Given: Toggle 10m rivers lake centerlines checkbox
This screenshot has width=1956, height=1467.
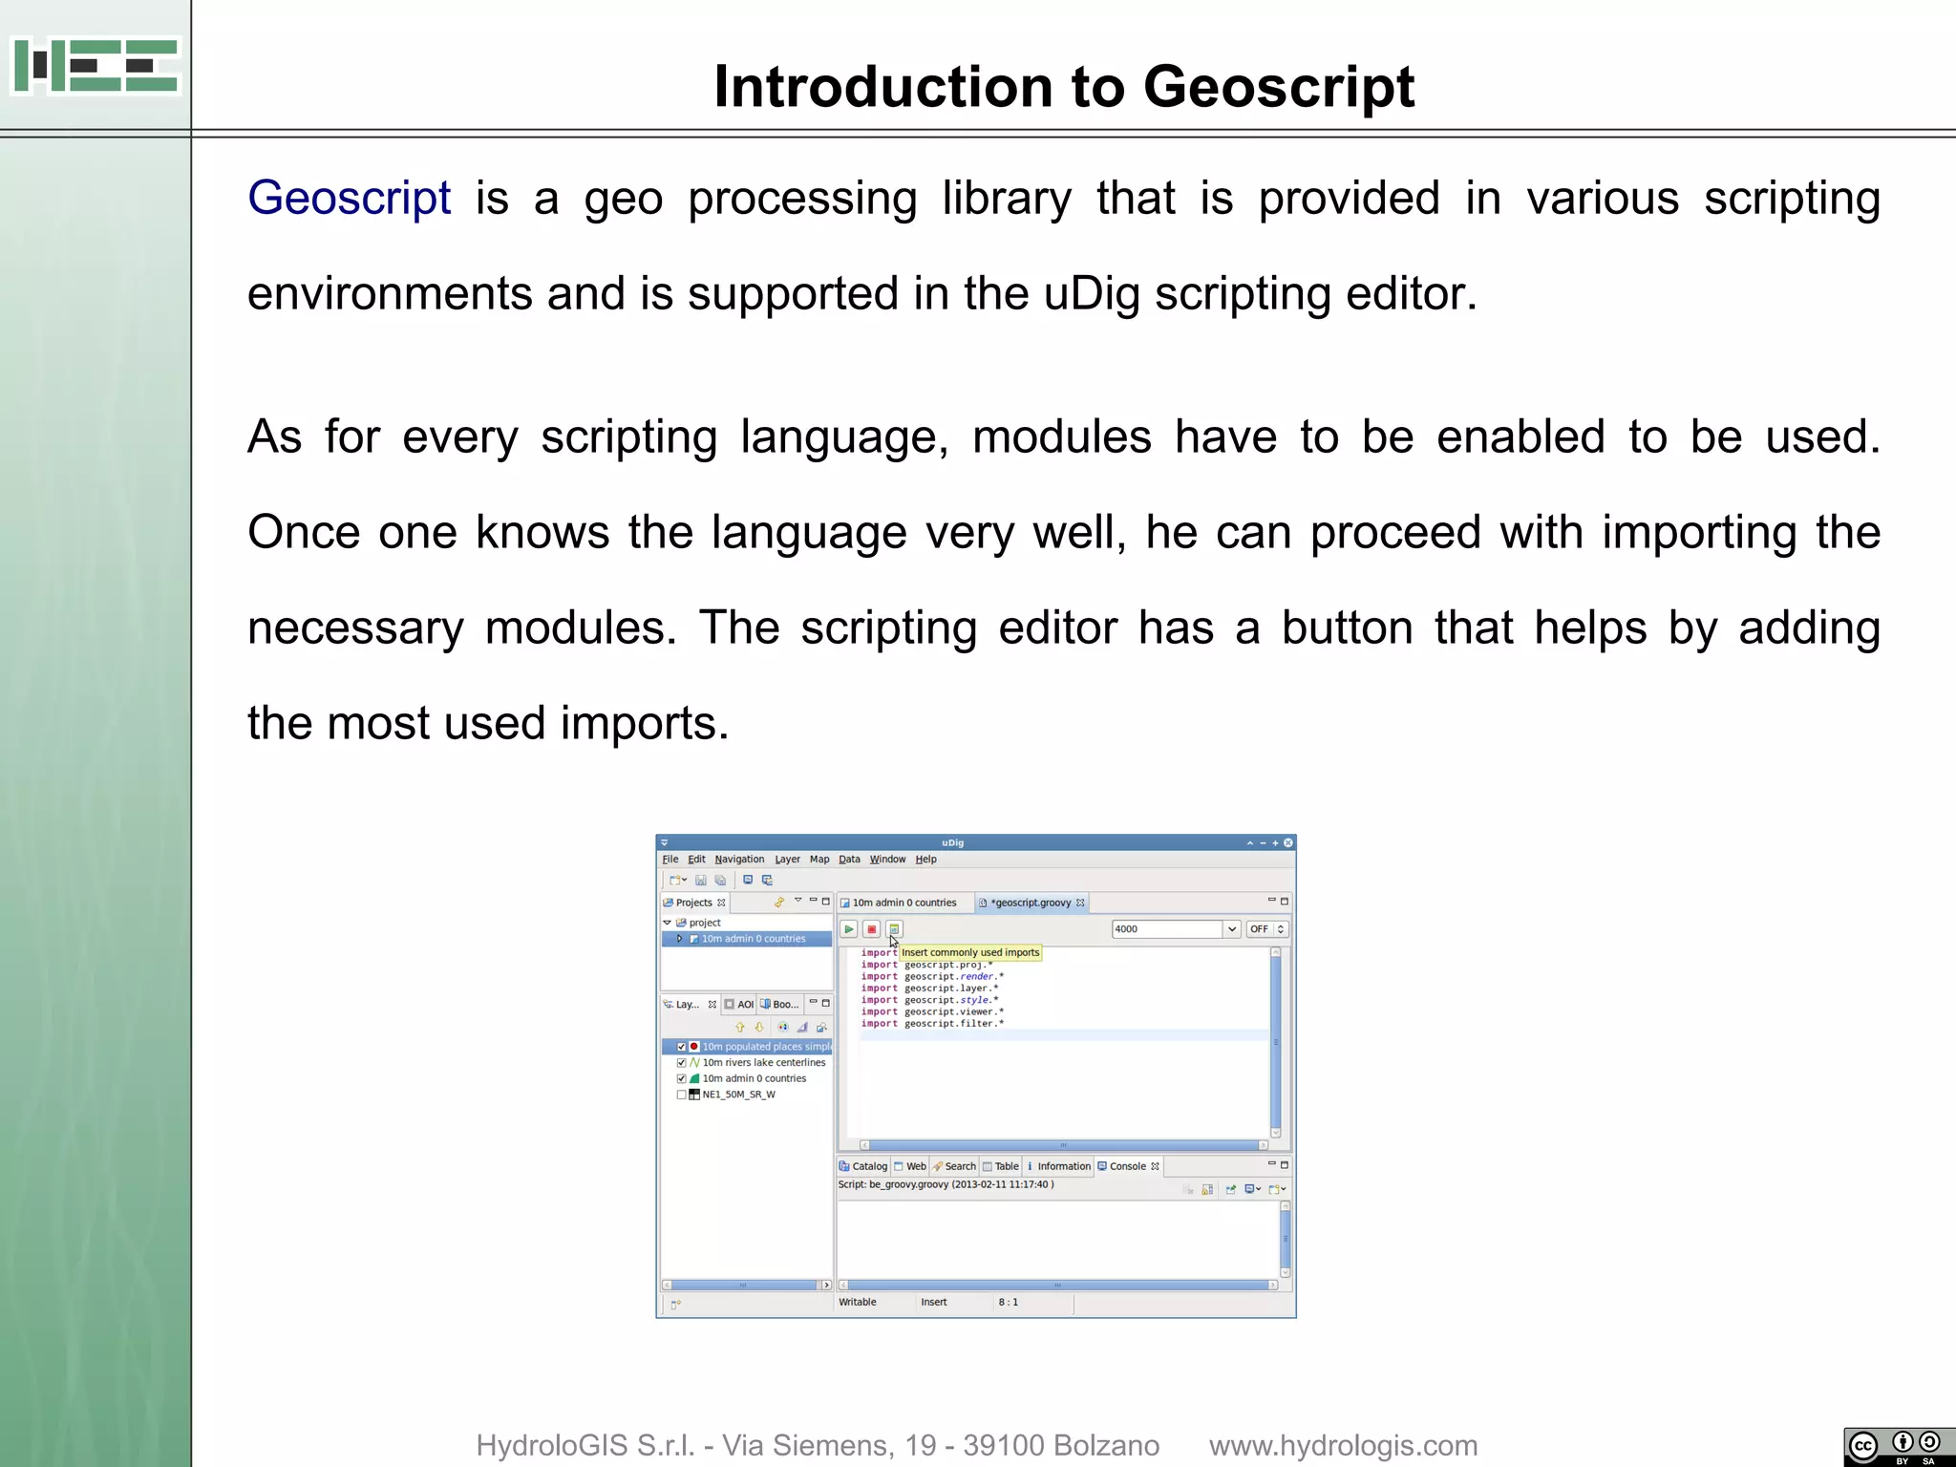Looking at the screenshot, I should point(681,1063).
